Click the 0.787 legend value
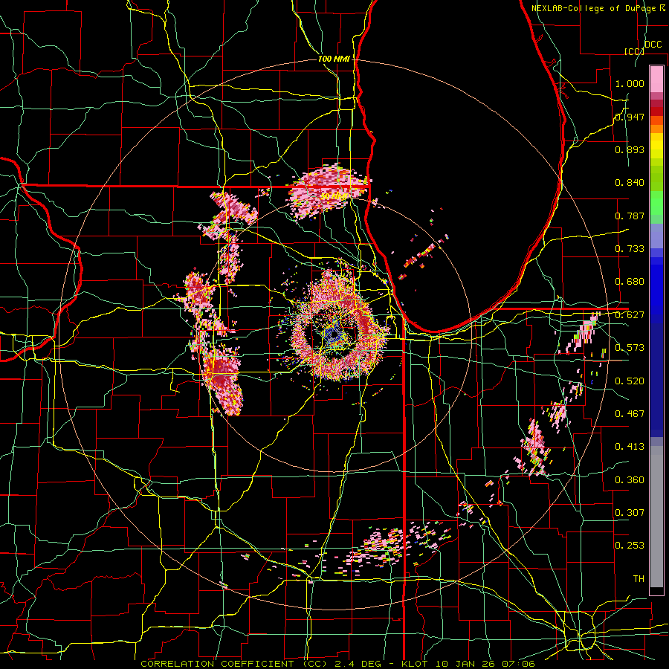Screen dimensions: 669x669 pos(630,216)
